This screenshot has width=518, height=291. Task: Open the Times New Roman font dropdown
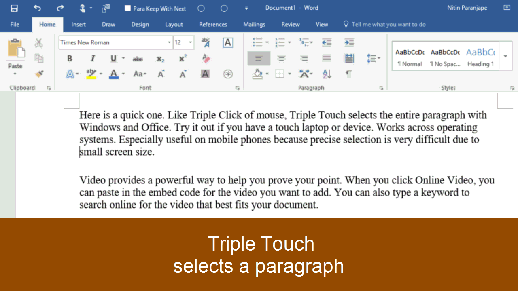pyautogui.click(x=169, y=42)
